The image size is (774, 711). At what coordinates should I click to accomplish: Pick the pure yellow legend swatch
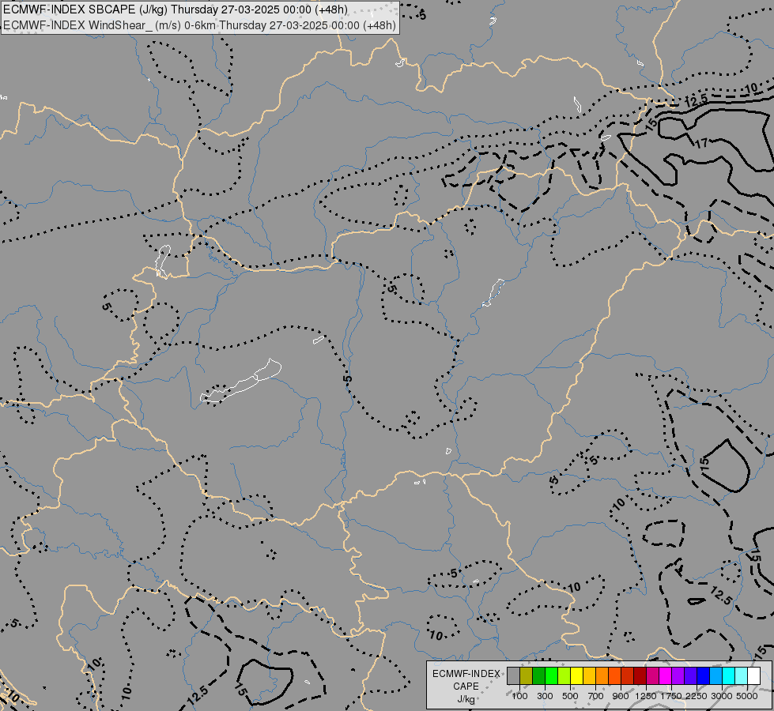(576, 675)
